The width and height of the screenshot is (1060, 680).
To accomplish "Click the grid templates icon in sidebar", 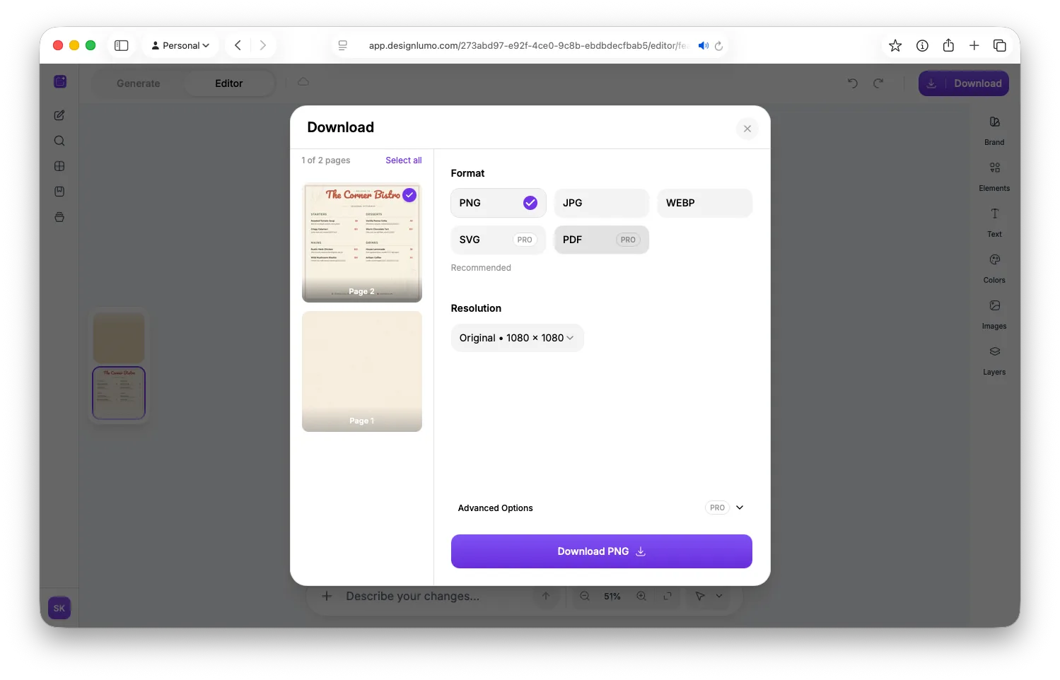I will pyautogui.click(x=59, y=166).
